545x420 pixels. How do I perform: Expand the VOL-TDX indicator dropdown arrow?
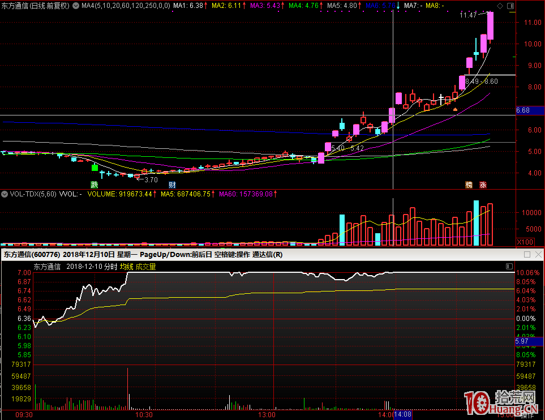pos(5,194)
